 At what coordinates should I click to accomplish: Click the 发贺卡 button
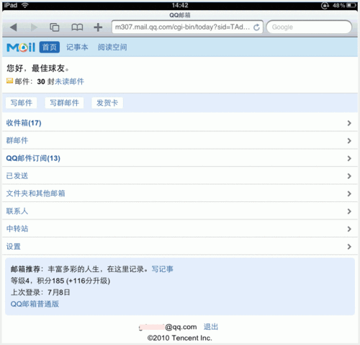click(107, 102)
